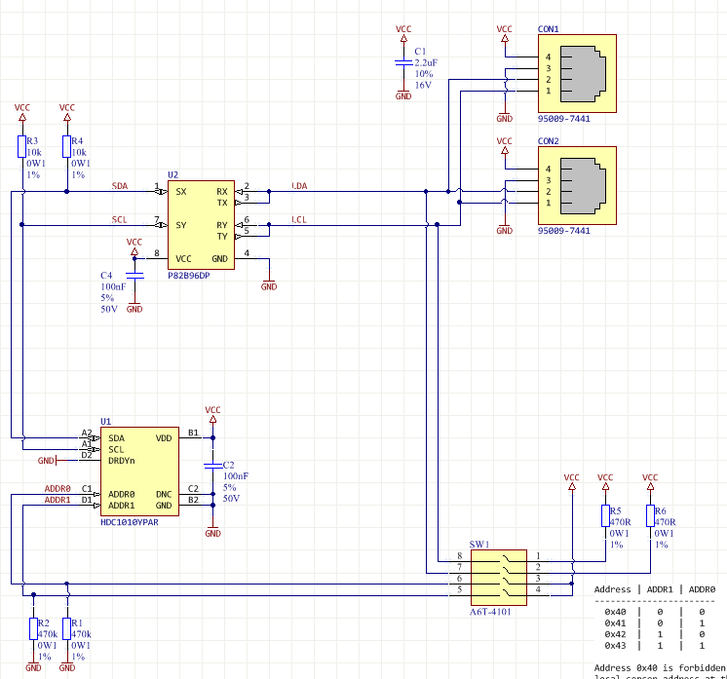Click the VCC symbol above R5

[x=605, y=481]
